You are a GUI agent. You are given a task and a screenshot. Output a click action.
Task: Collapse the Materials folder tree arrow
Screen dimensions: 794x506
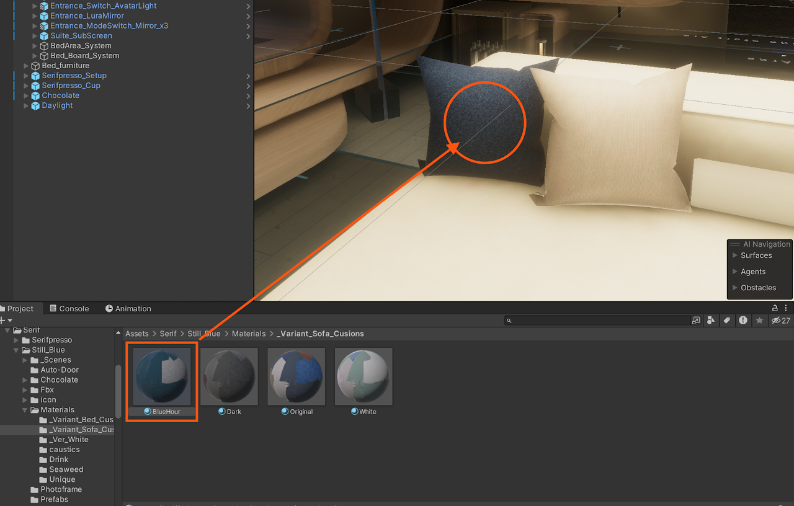[x=25, y=410]
